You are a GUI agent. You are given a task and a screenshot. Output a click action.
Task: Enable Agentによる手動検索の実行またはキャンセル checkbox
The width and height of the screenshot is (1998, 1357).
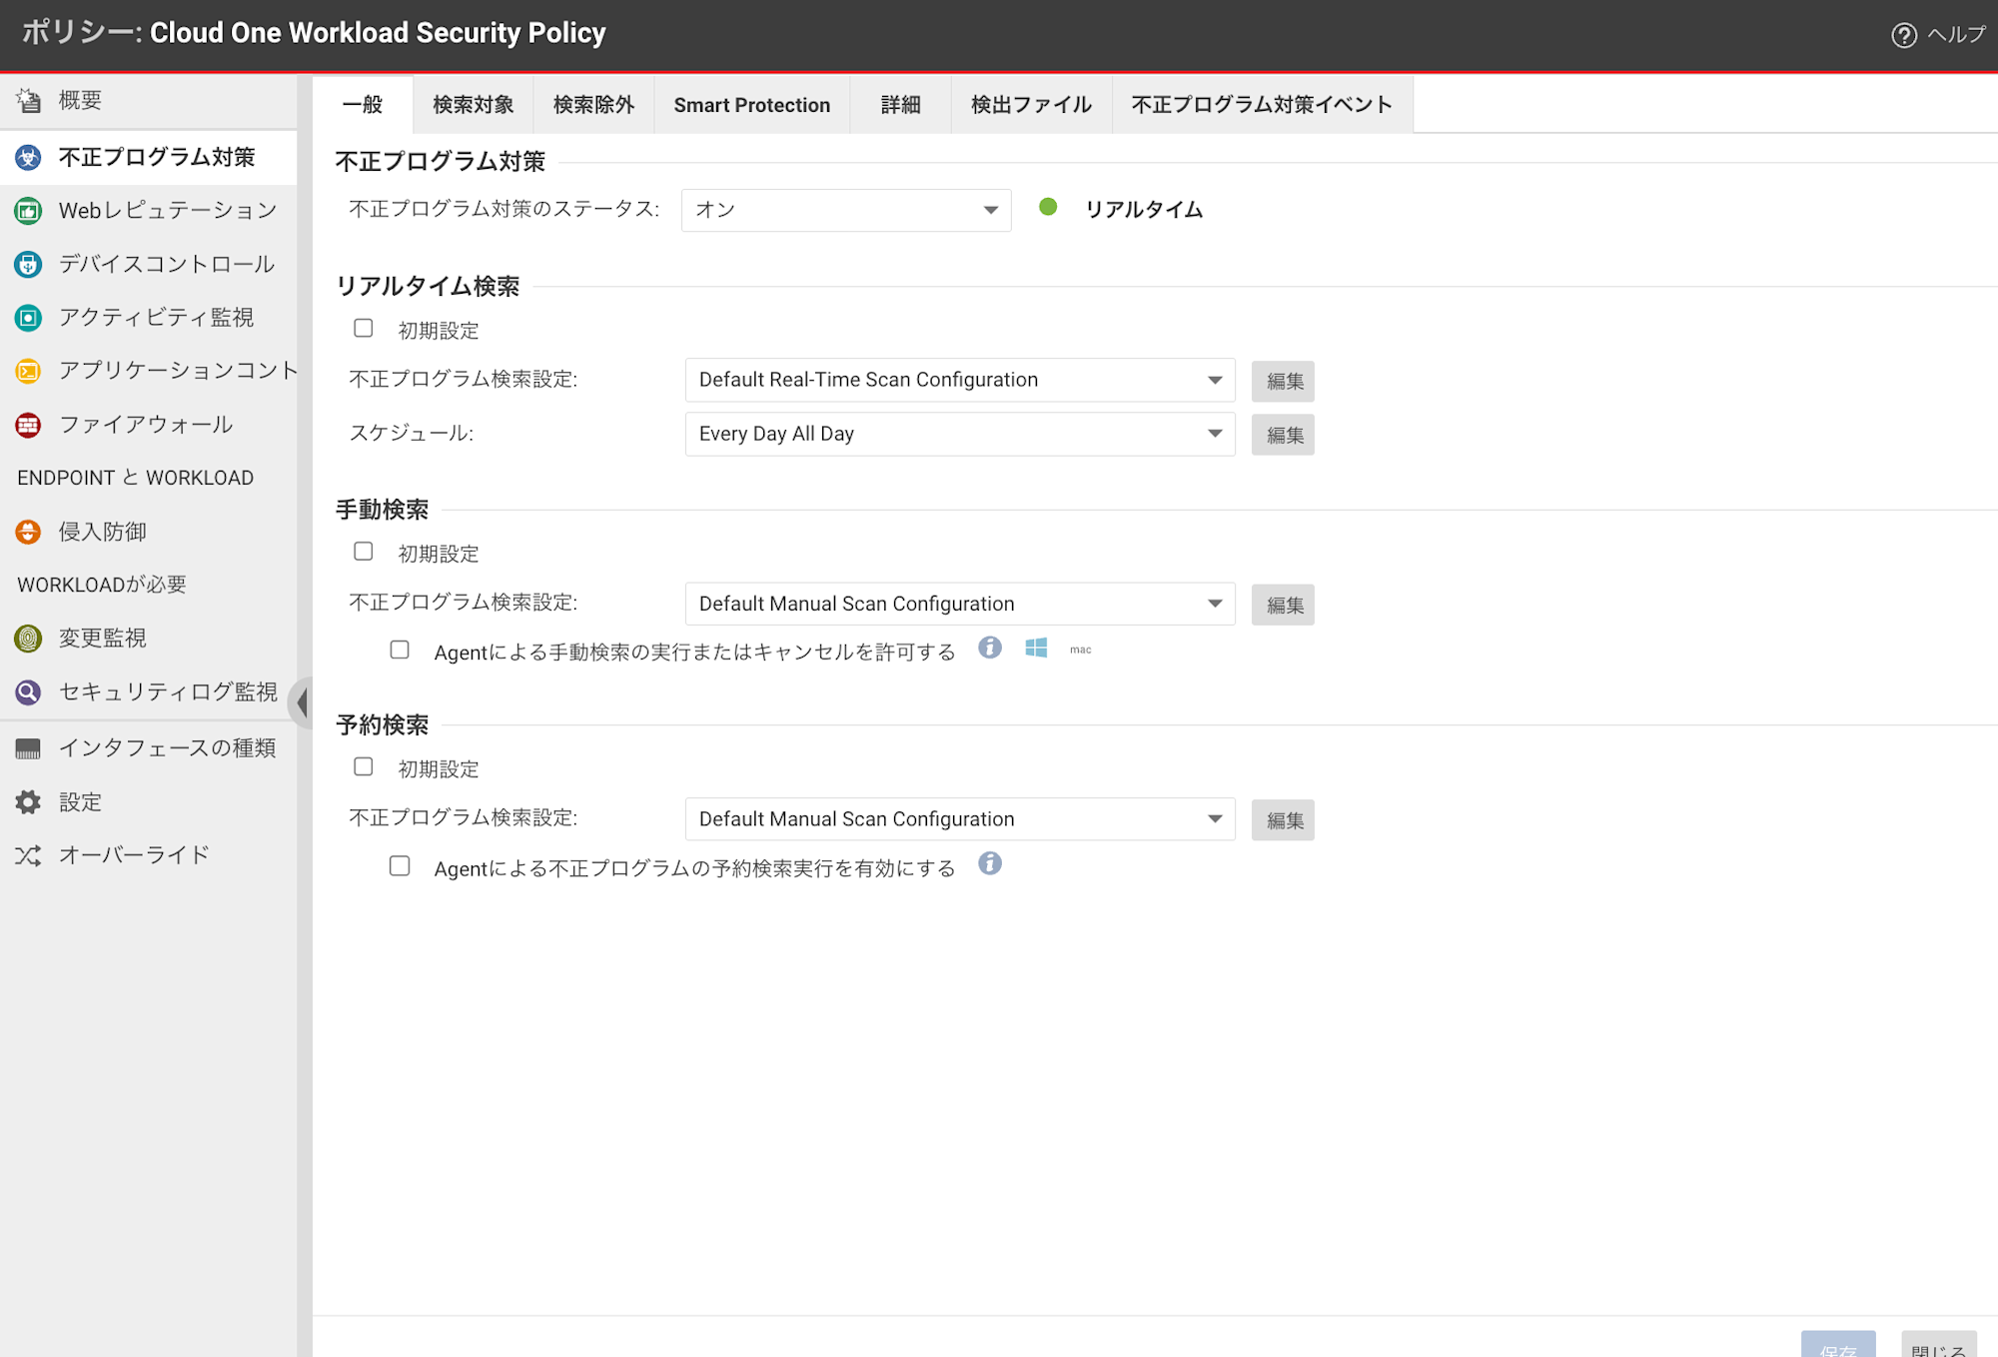point(400,650)
